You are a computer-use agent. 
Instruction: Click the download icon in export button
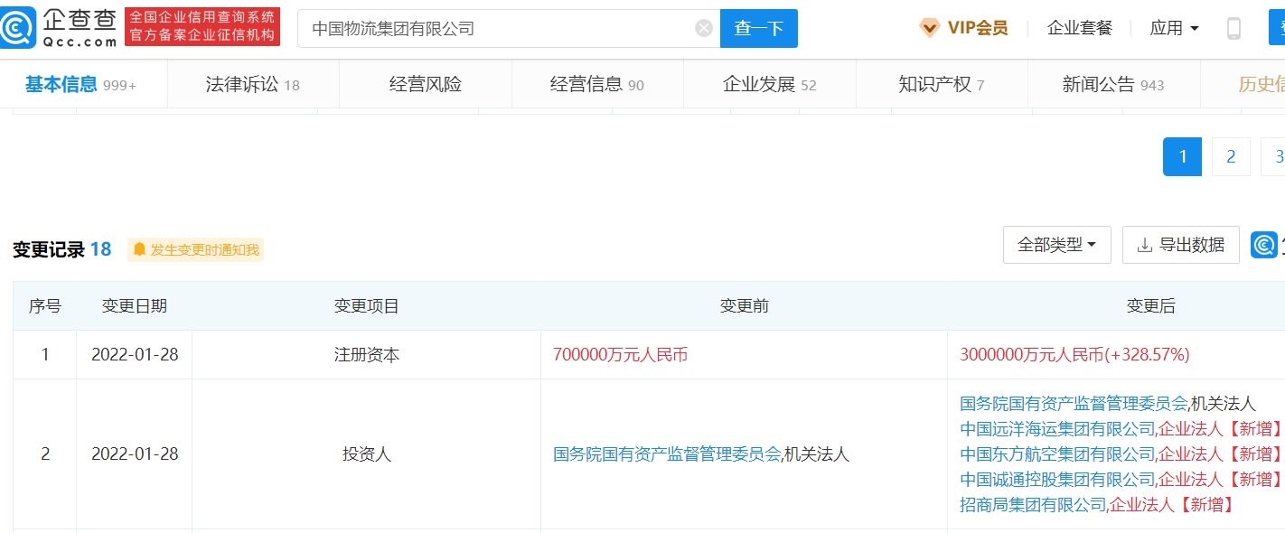pos(1144,245)
